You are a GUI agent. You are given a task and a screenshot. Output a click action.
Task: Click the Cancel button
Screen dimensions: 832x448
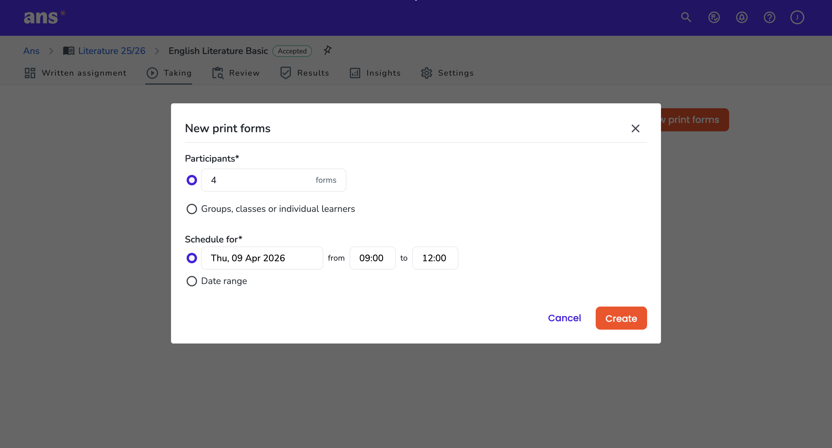tap(564, 318)
